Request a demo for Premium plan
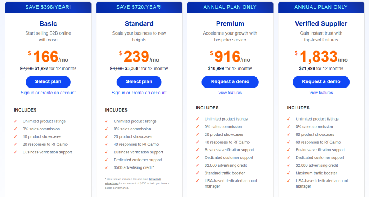 230,82
